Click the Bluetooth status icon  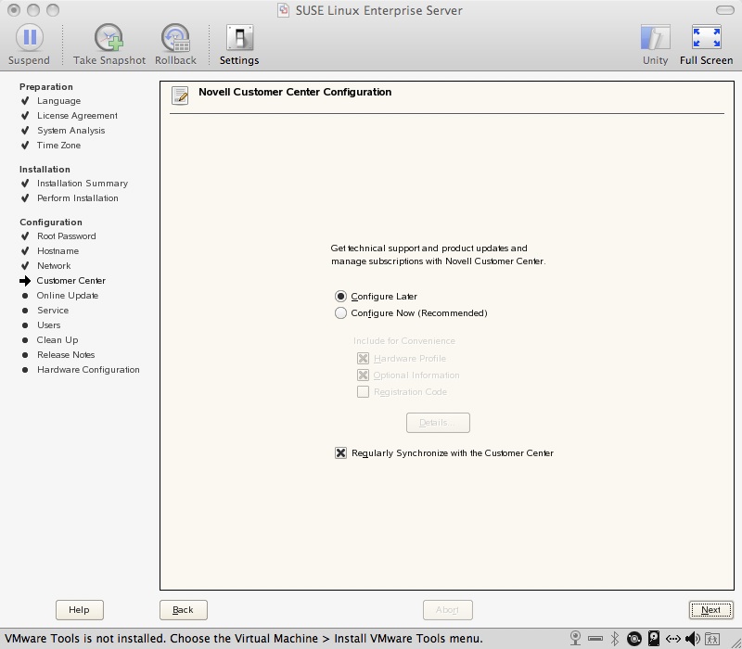point(615,639)
